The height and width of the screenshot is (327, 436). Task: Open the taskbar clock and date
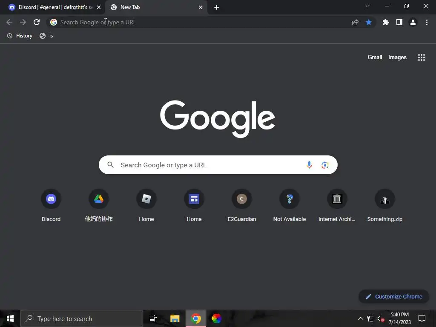point(400,318)
